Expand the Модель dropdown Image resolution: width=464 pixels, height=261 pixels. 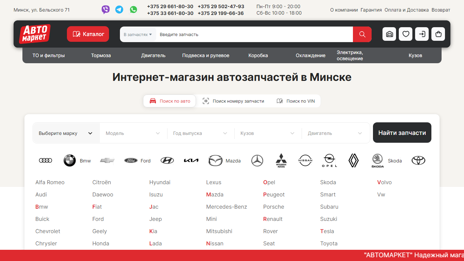[x=133, y=133]
